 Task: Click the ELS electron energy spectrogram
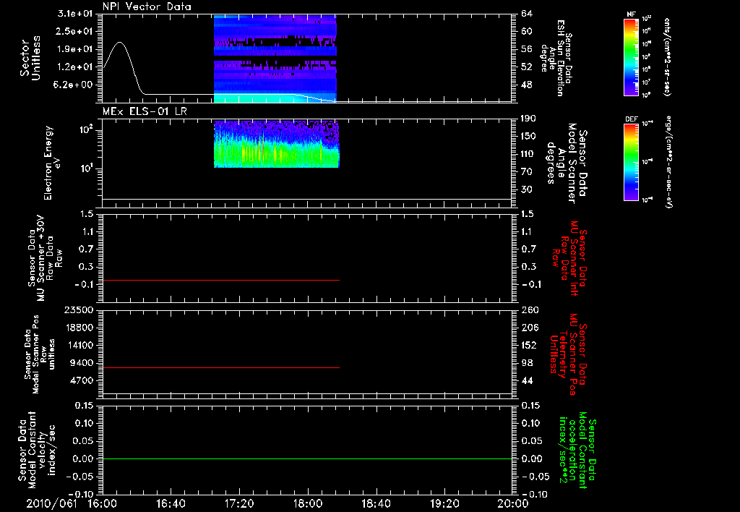pos(277,144)
